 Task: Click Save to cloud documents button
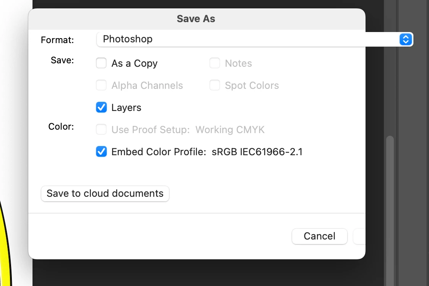pos(105,193)
